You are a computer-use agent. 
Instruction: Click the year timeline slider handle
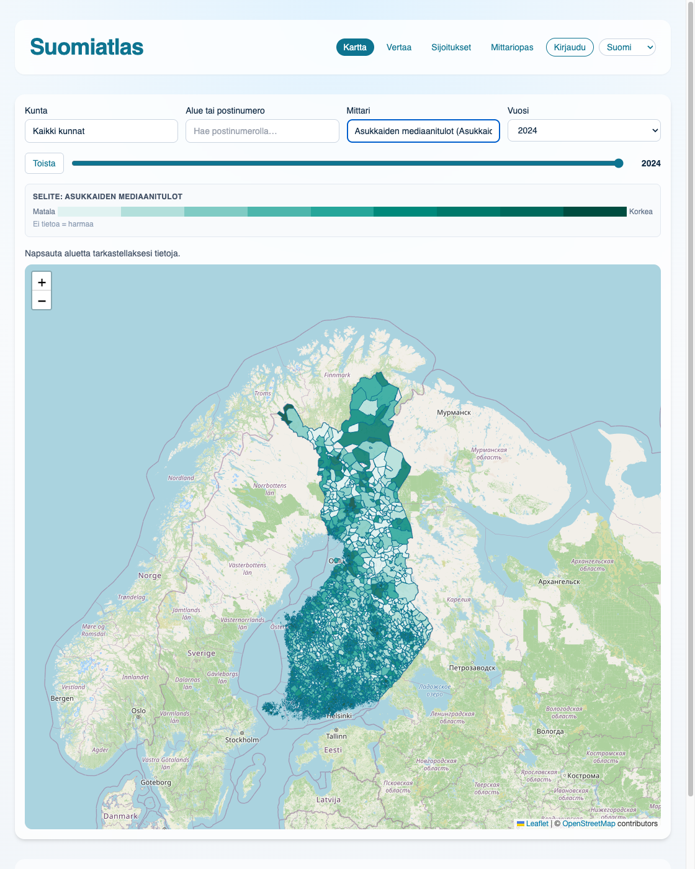[619, 163]
